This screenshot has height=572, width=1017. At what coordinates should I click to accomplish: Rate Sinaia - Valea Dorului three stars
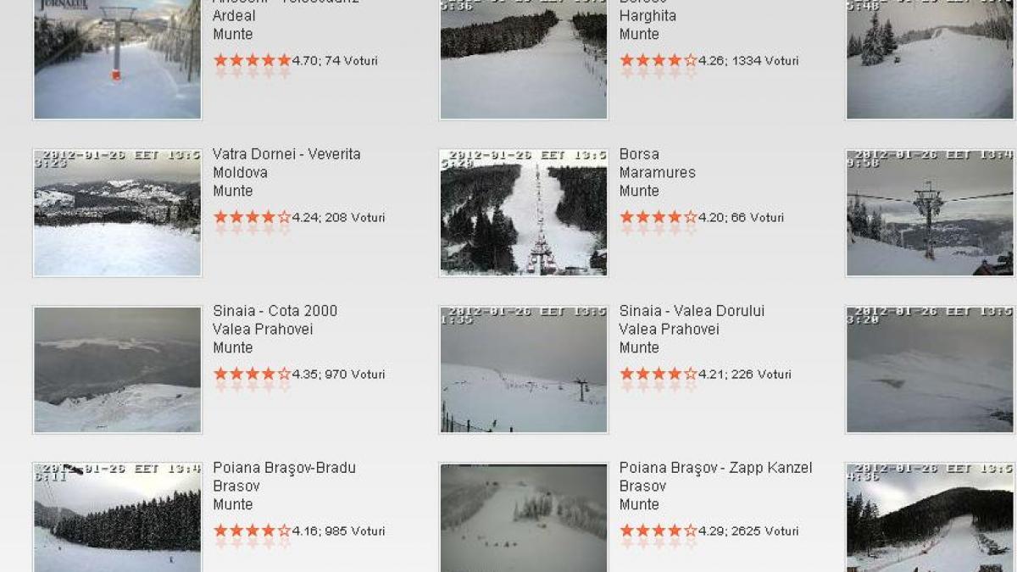click(x=659, y=374)
